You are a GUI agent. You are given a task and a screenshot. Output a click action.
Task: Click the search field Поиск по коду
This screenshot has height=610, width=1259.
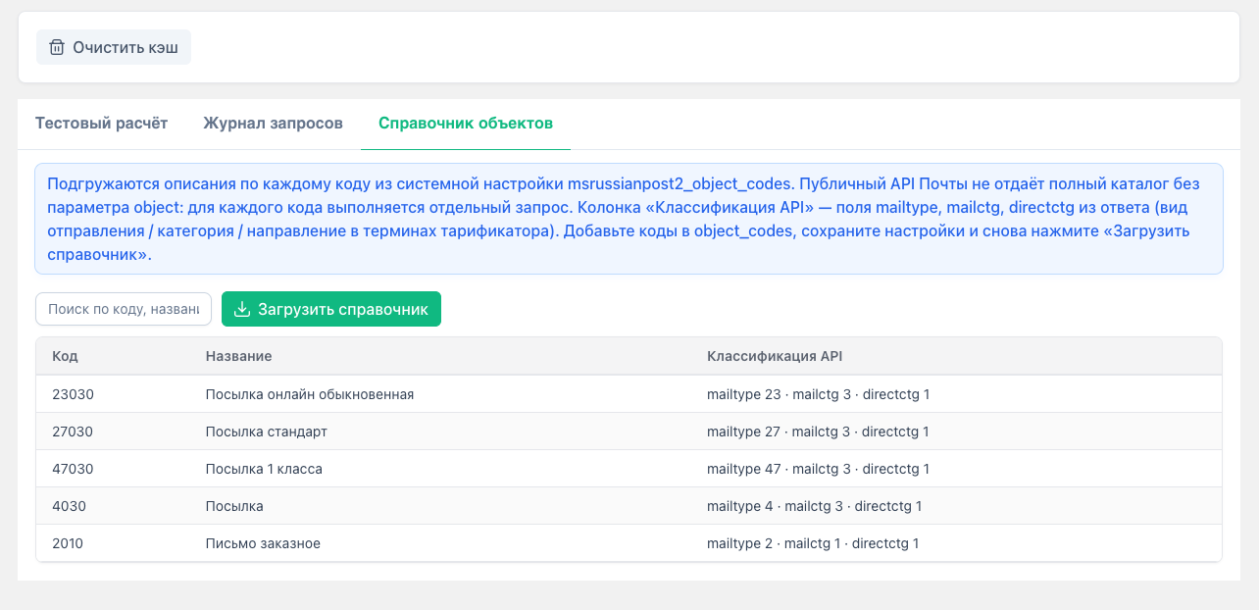[x=123, y=308]
